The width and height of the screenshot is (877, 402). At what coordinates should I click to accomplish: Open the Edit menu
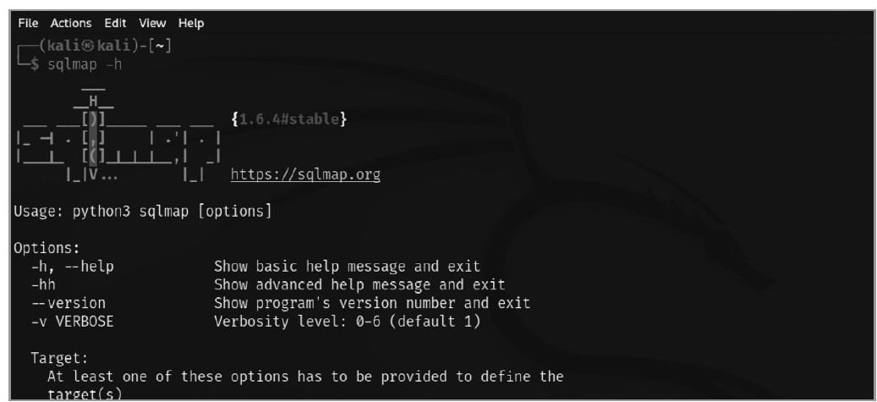point(115,23)
